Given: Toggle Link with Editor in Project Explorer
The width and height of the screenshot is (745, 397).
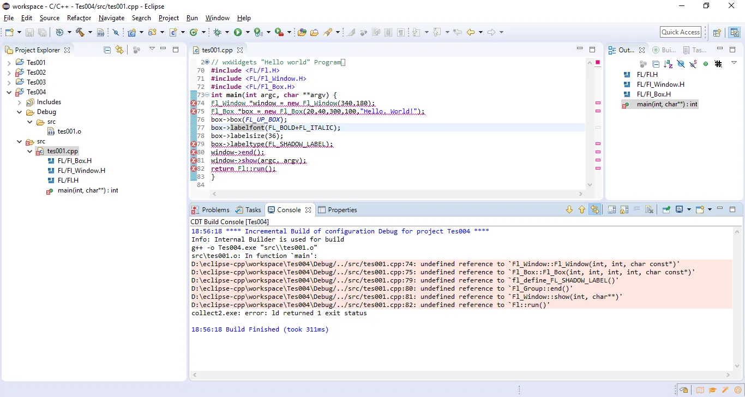Looking at the screenshot, I should click(119, 50).
